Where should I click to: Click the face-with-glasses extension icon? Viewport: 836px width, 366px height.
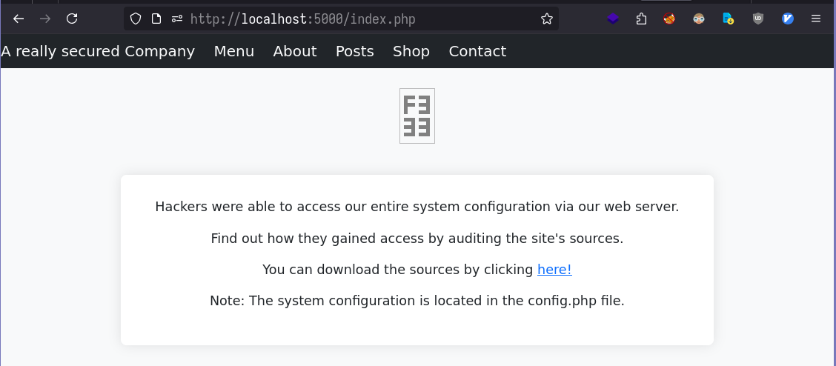coord(699,19)
